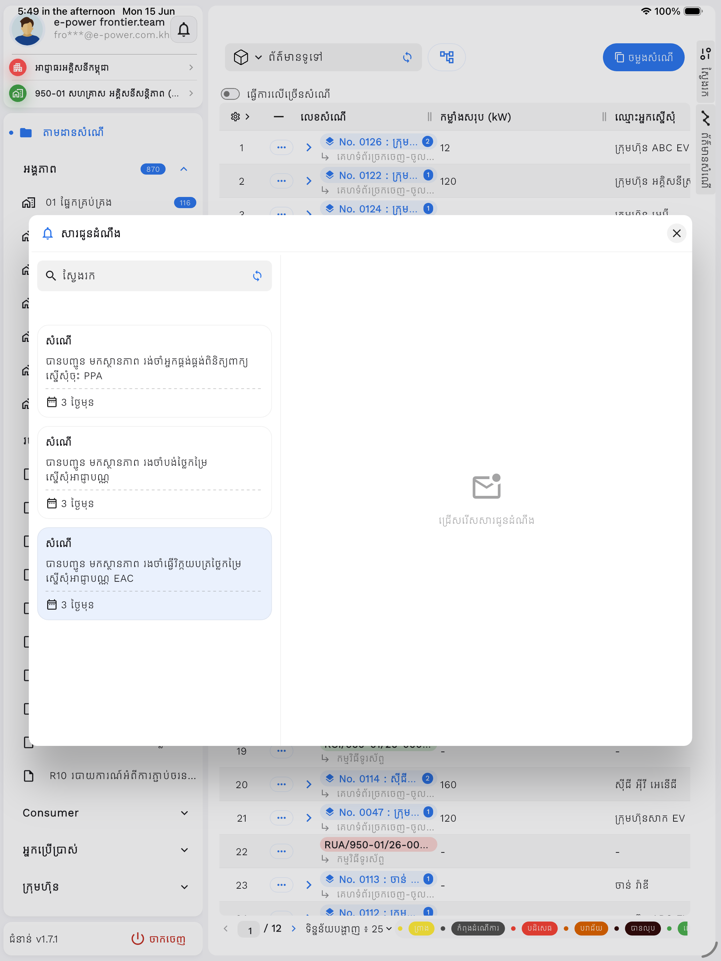Open the rows-per-page 25 dropdown
Screen dimensions: 721x961
click(x=381, y=929)
